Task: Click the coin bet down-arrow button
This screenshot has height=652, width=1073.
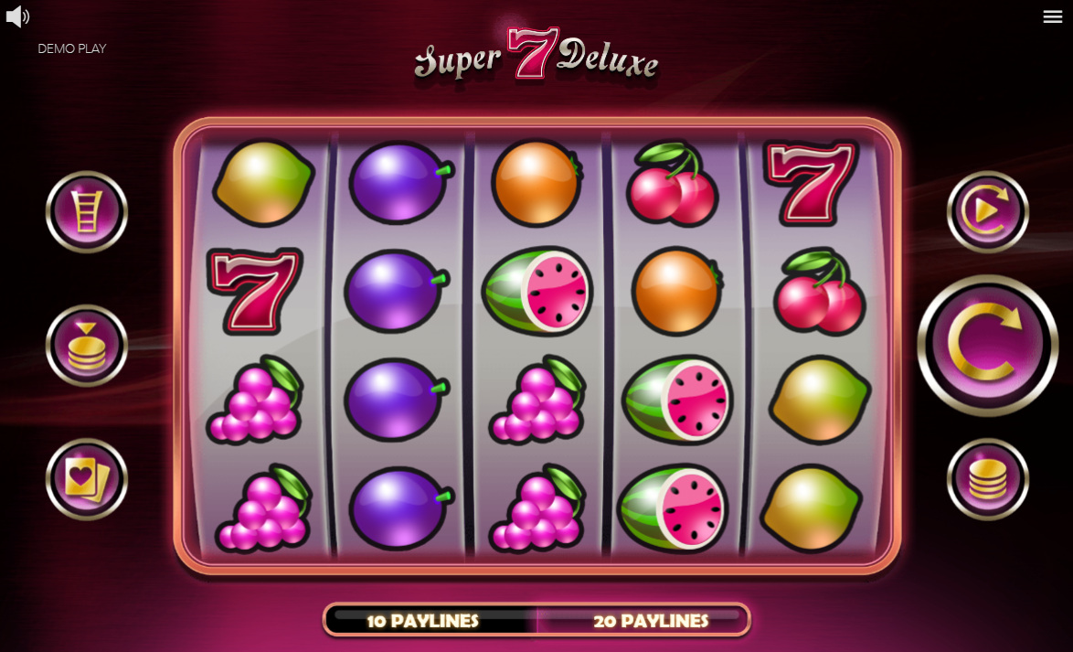Action: (87, 345)
